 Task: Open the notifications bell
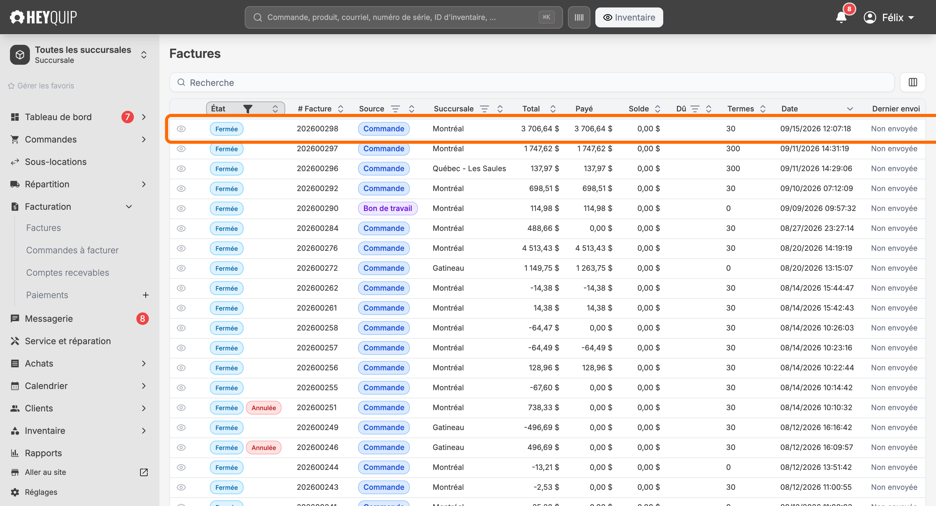point(841,17)
